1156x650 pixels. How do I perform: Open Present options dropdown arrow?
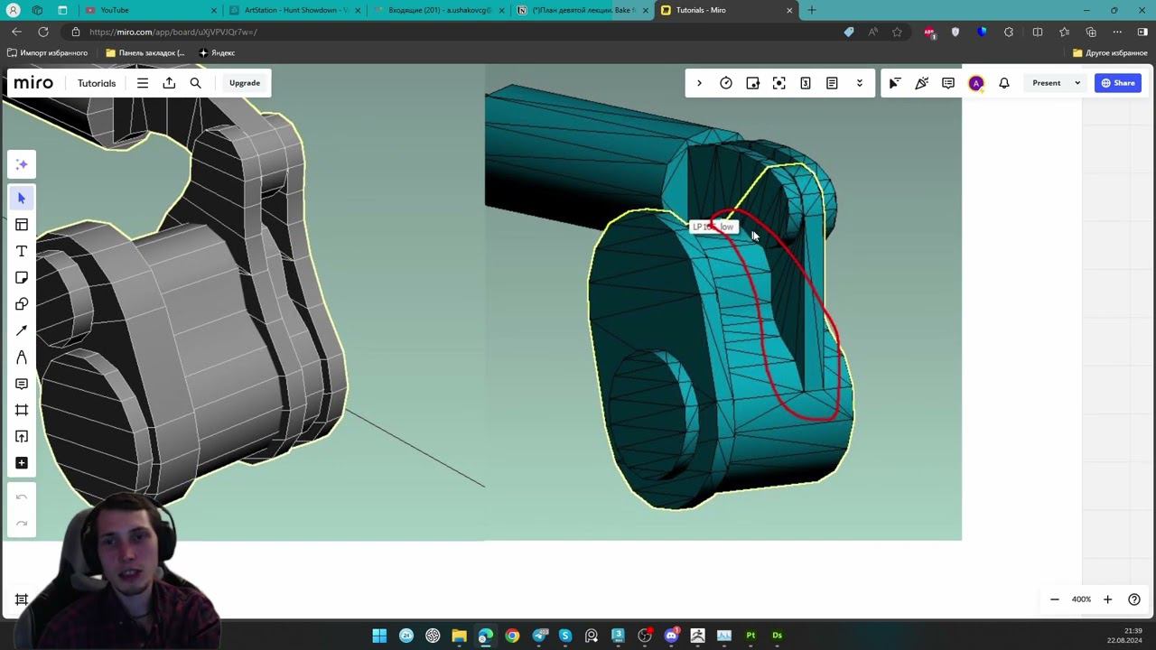coord(1077,83)
